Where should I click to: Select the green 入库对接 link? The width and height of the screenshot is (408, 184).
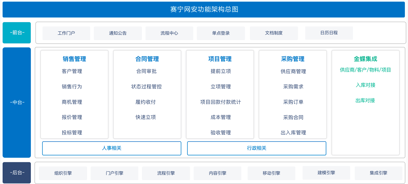click(x=365, y=85)
